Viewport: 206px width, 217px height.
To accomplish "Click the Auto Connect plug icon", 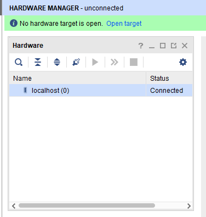I will (76, 62).
